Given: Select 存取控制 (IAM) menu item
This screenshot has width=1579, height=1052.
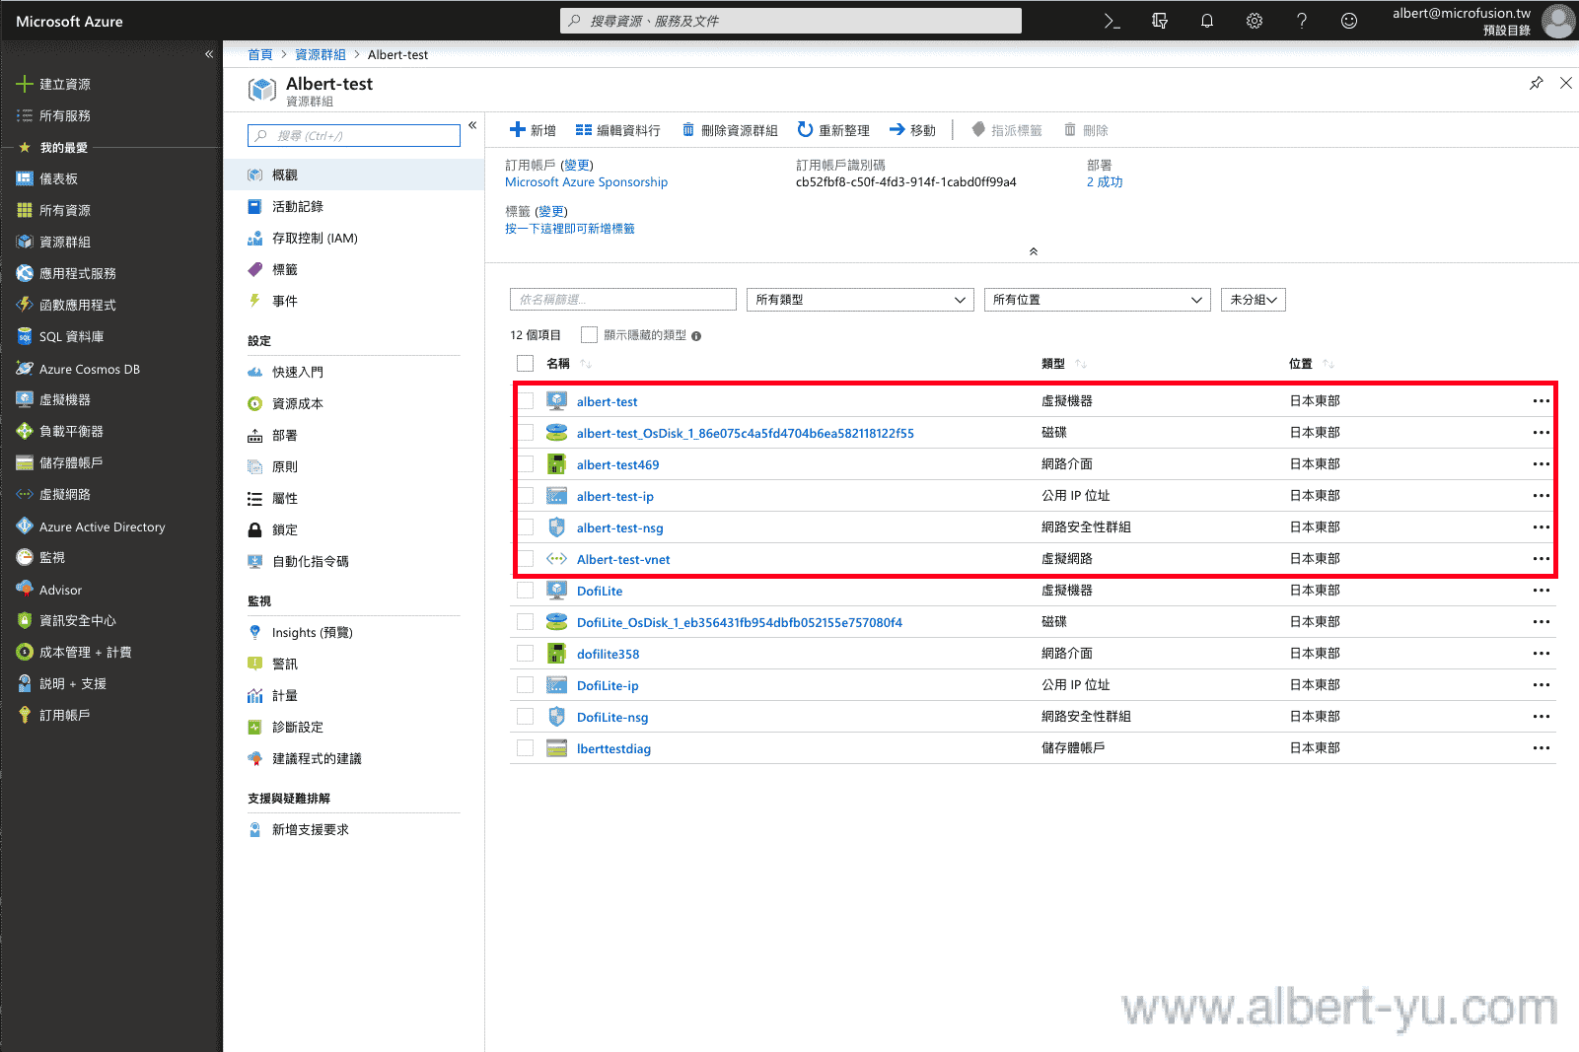Looking at the screenshot, I should coord(354,238).
